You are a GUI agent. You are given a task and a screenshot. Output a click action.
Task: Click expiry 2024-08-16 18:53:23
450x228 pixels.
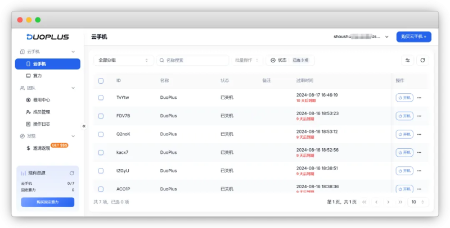point(317,113)
